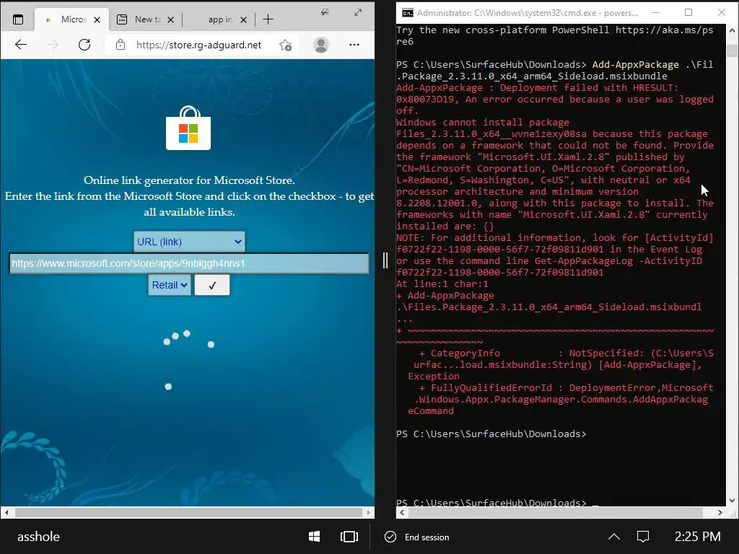Open the Edge profile avatar

(x=321, y=45)
